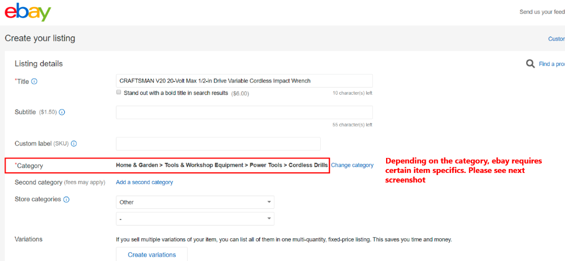565x261 pixels.
Task: Show info icon next to Custom label
Action: (74, 144)
